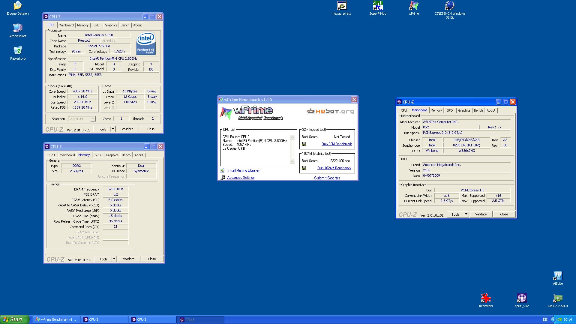Click Close in the Memory CPU-Z window
This screenshot has height=324, width=576.
(152, 259)
